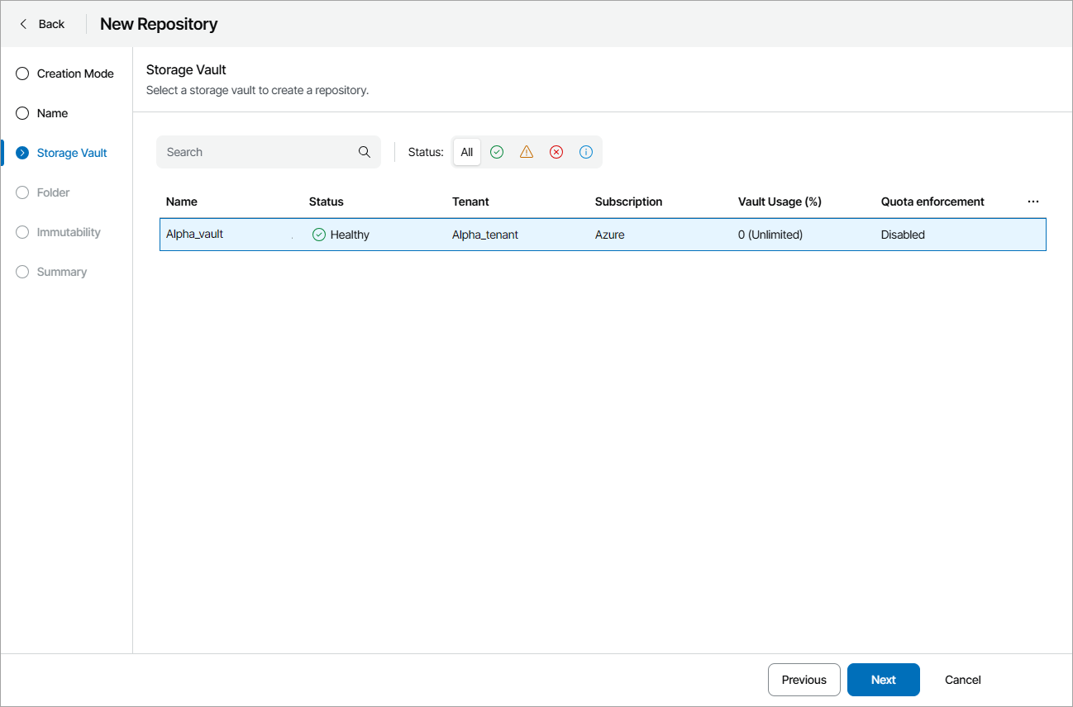Viewport: 1073px width, 707px height.
Task: Click Previous to go back a step
Action: point(804,680)
